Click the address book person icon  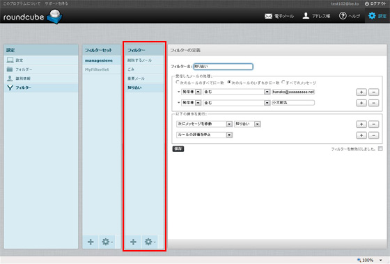click(306, 16)
